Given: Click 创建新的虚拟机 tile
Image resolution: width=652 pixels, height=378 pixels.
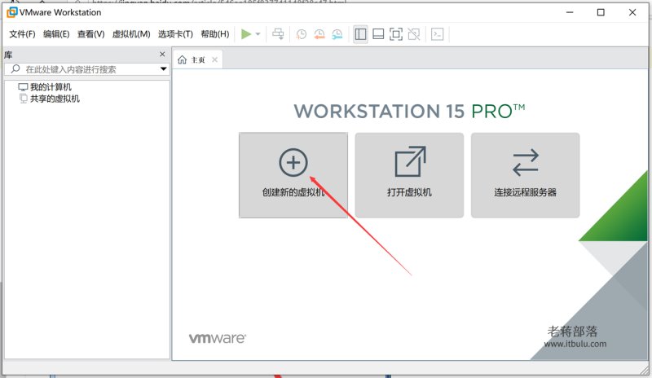Looking at the screenshot, I should point(293,175).
